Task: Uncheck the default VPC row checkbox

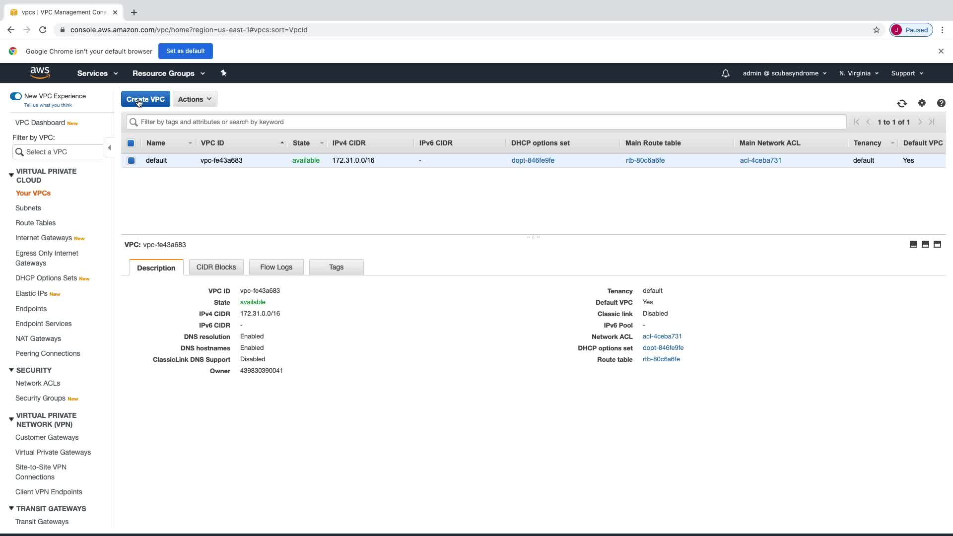Action: coord(131,160)
